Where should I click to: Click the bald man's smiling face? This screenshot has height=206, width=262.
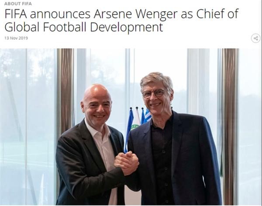[97, 108]
